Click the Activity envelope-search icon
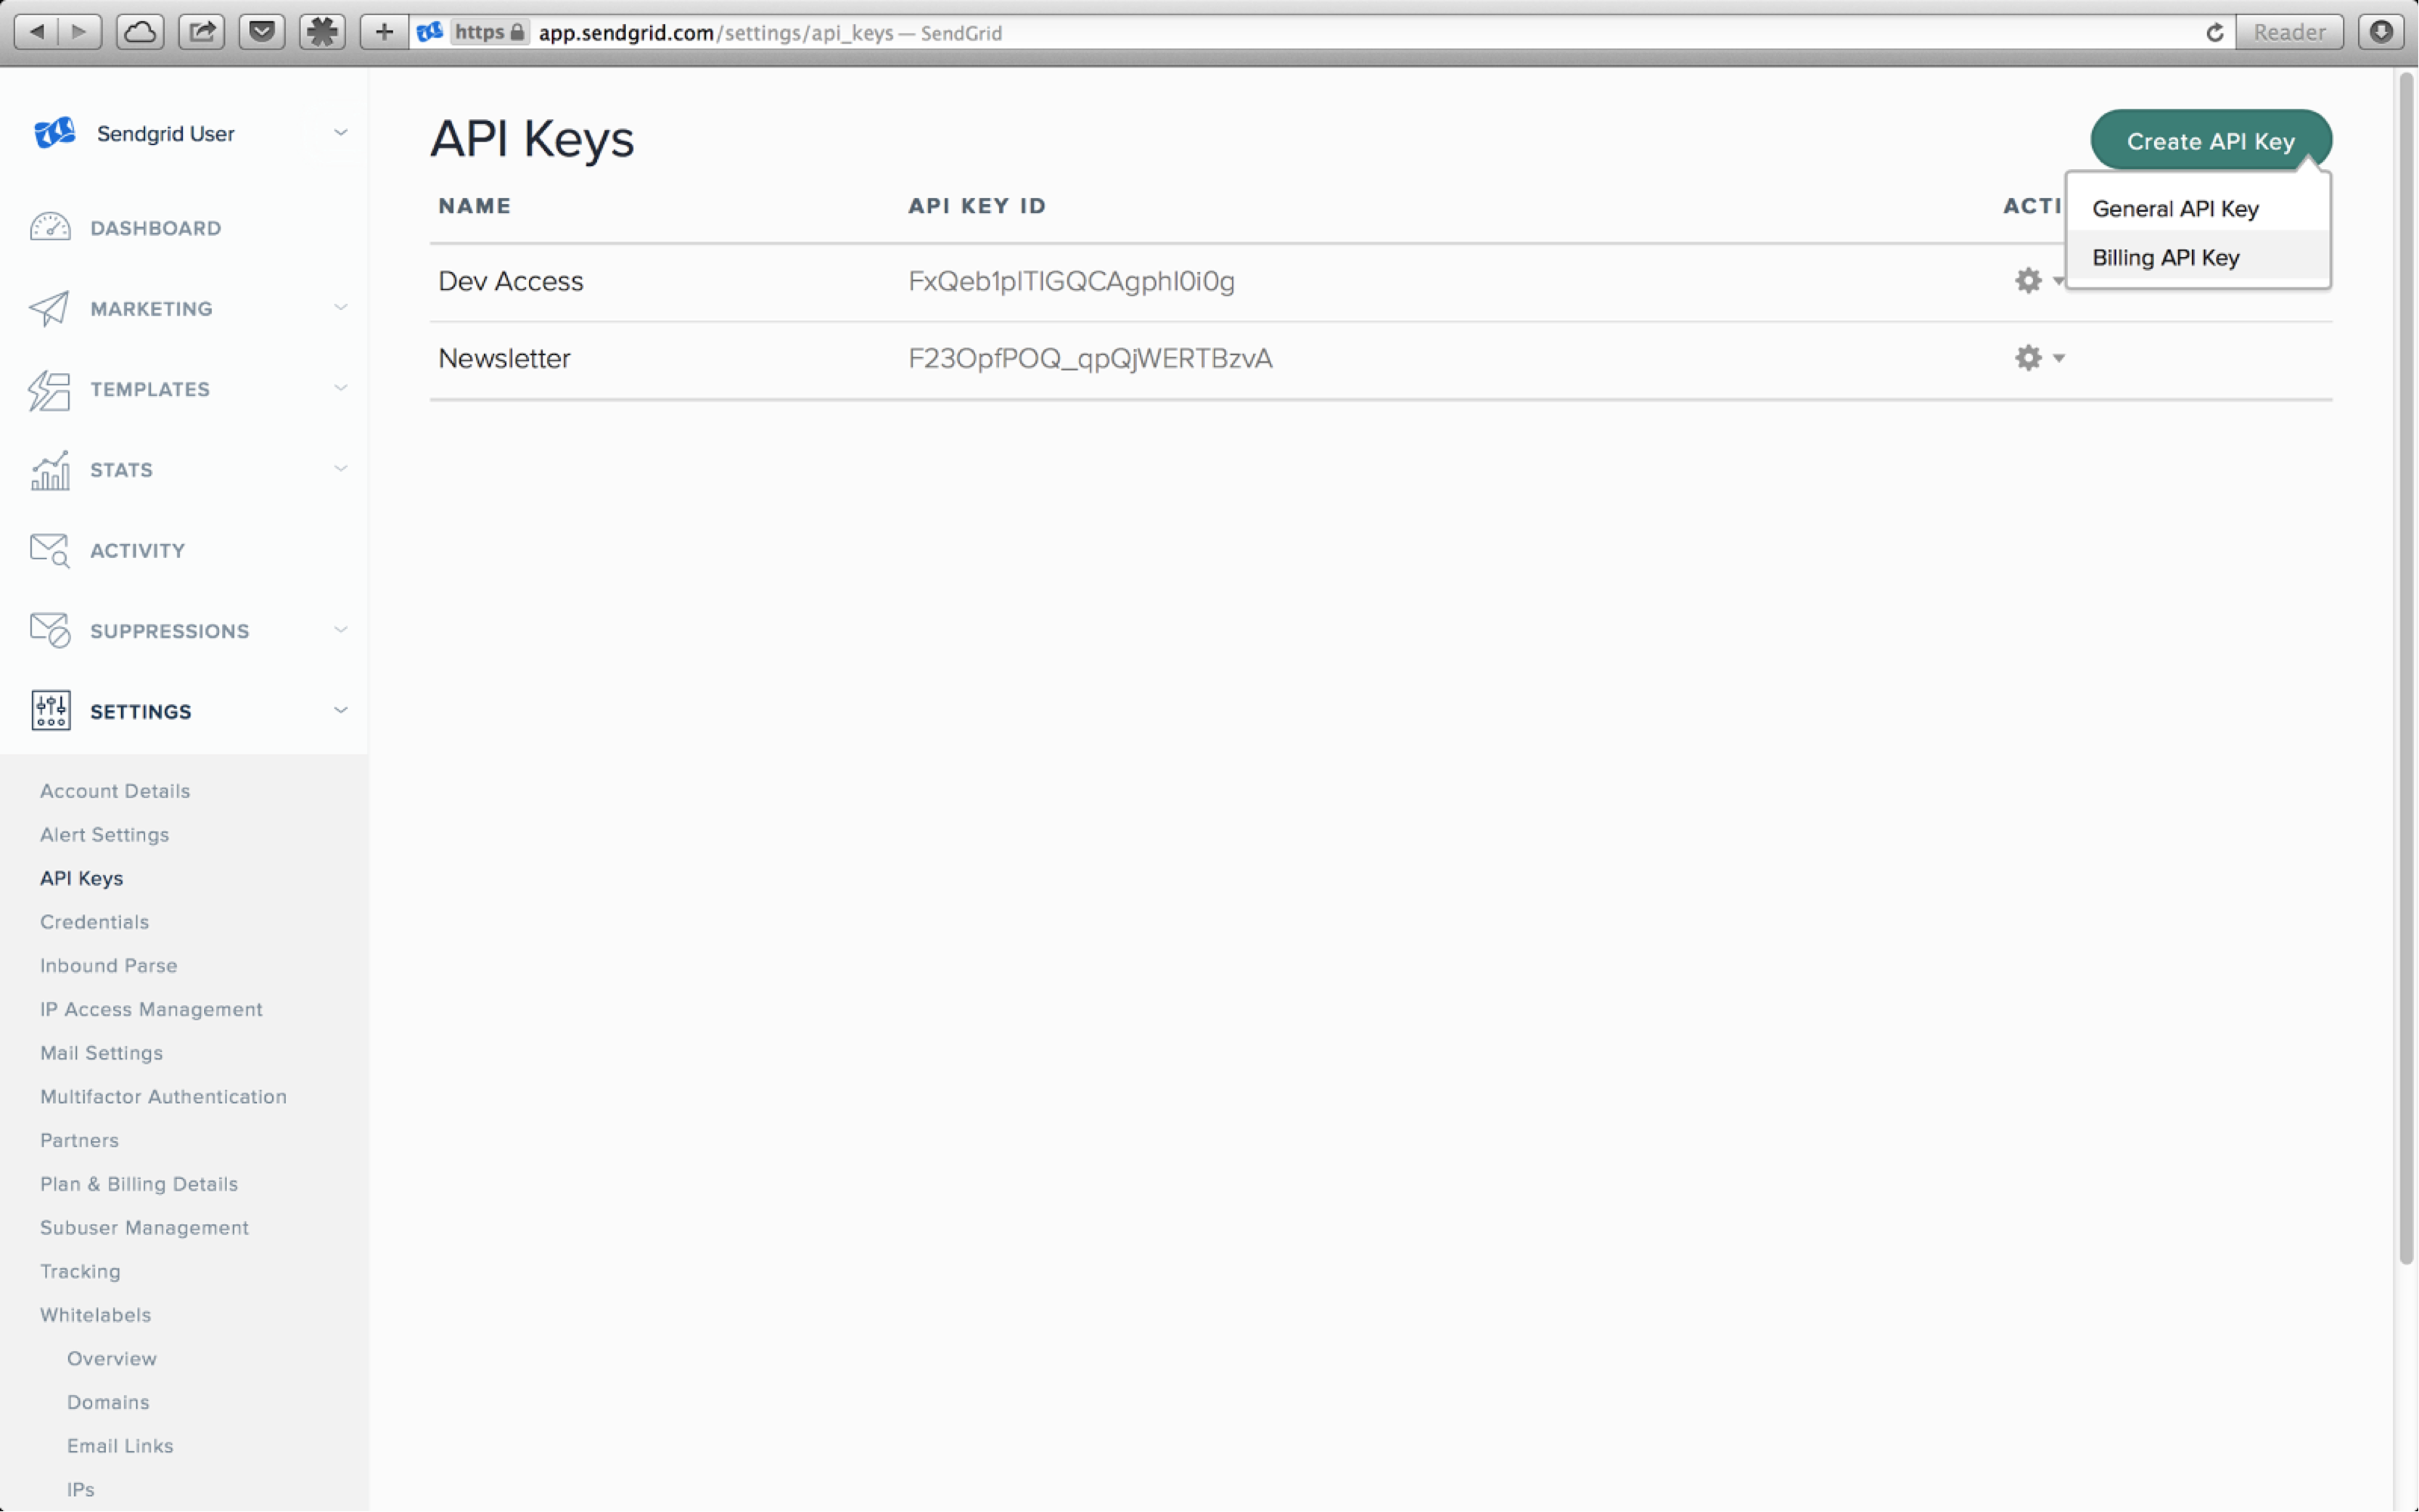Image resolution: width=2419 pixels, height=1512 pixels. click(x=49, y=550)
